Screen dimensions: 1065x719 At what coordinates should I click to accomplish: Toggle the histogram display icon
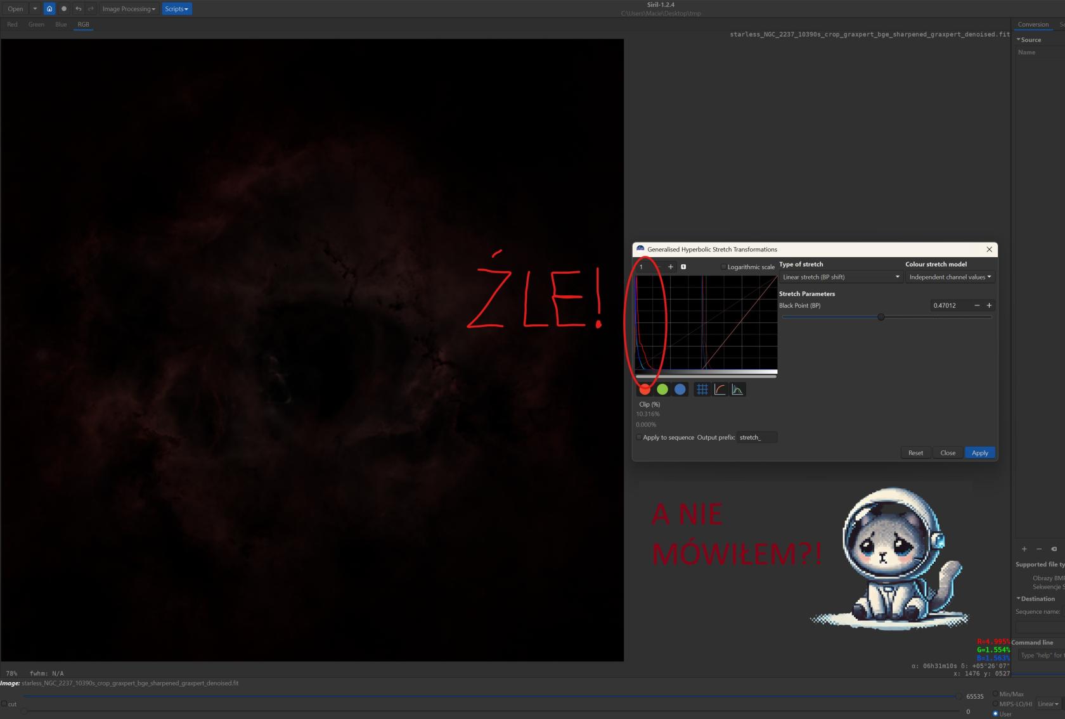(x=737, y=390)
